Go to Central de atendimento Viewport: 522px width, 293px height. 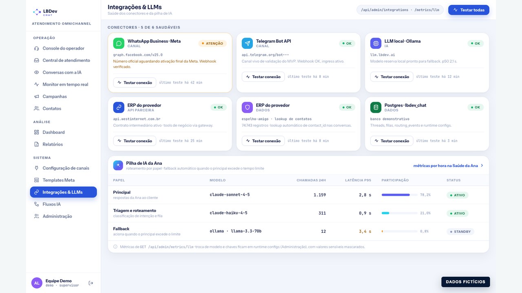coord(63,60)
